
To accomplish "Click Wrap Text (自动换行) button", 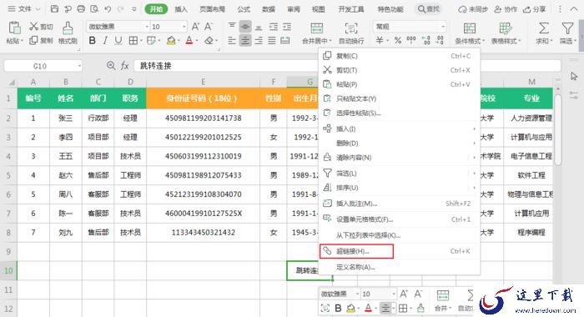I will point(351,33).
